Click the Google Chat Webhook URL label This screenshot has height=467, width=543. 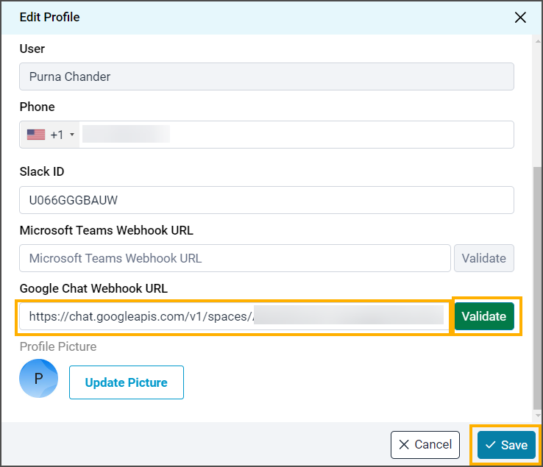pos(94,288)
